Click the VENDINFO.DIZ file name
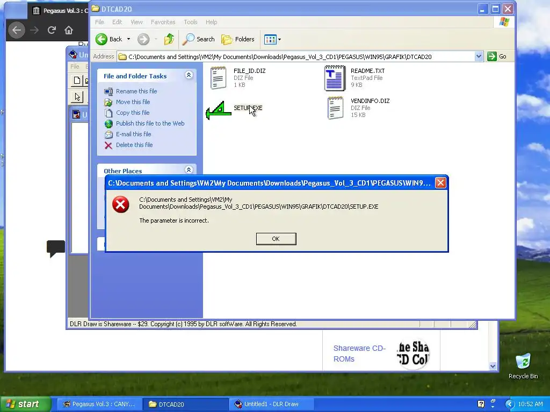The height and width of the screenshot is (412, 550). pyautogui.click(x=370, y=101)
